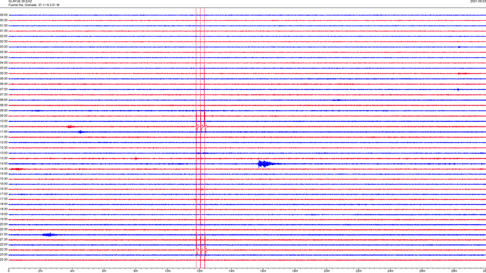The height and width of the screenshot is (273, 486).
Task: Click the blue dot on 03:00 trace near 28m
Action: coord(459,47)
